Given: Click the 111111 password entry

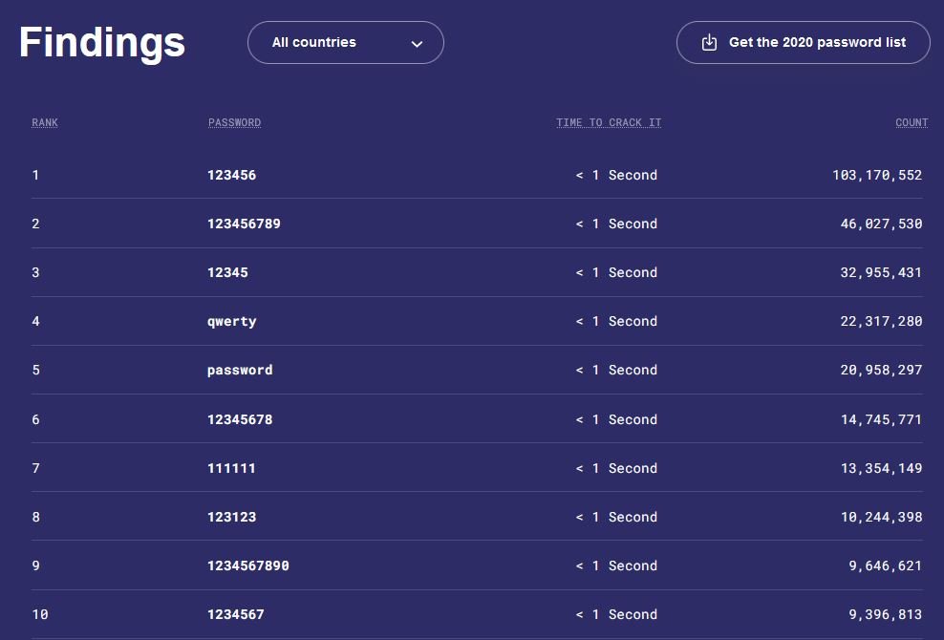Looking at the screenshot, I should point(231,469).
